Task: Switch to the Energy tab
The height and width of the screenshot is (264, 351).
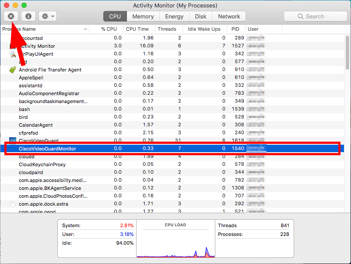Action: pos(174,16)
